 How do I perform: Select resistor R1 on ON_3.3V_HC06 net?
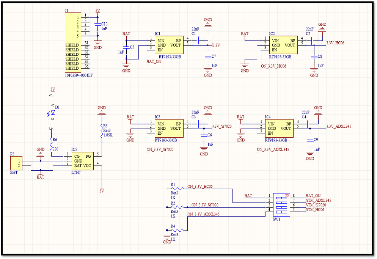click(177, 189)
